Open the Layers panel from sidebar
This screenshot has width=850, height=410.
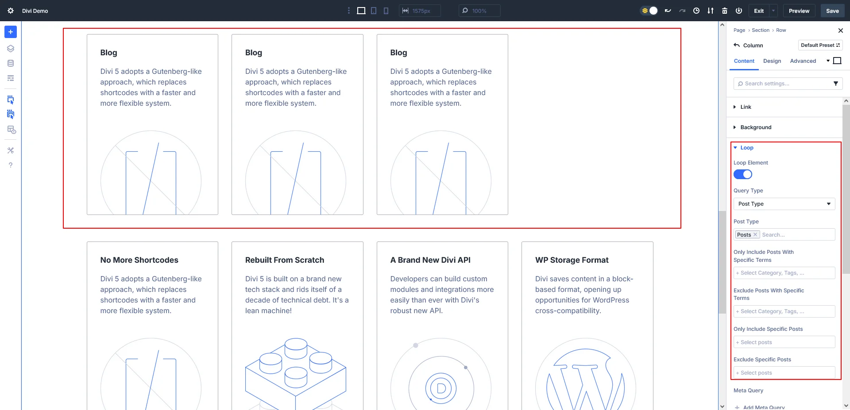(11, 49)
